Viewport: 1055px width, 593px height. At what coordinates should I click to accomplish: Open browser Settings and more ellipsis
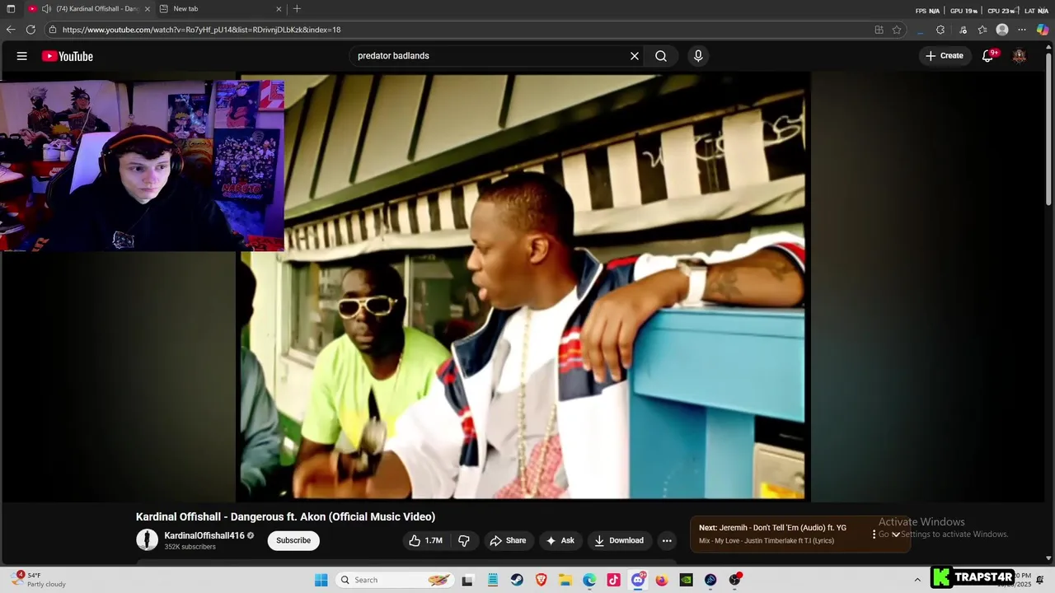tap(1022, 30)
